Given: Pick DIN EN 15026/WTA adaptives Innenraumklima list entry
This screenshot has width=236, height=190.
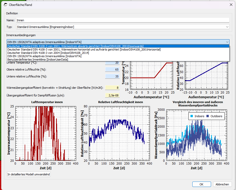Looking at the screenshot, I should pyautogui.click(x=118, y=56).
